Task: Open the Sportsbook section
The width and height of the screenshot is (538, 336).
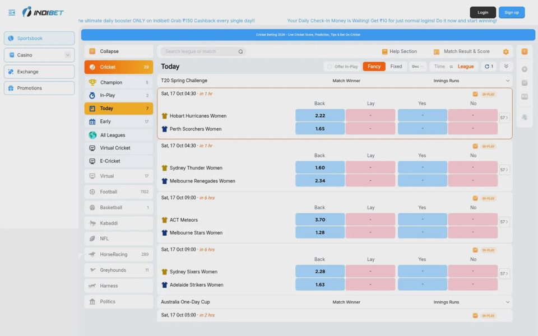Action: [39, 39]
